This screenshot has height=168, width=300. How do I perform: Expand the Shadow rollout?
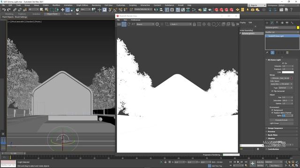(271, 139)
